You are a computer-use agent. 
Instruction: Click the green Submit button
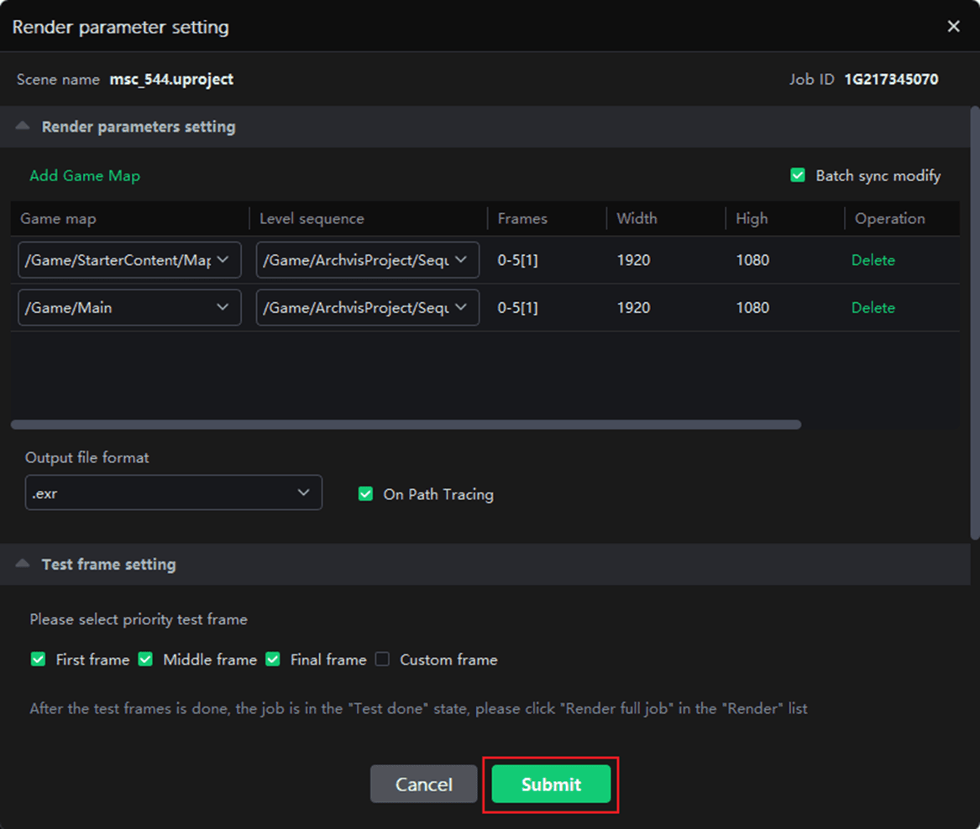click(x=551, y=784)
